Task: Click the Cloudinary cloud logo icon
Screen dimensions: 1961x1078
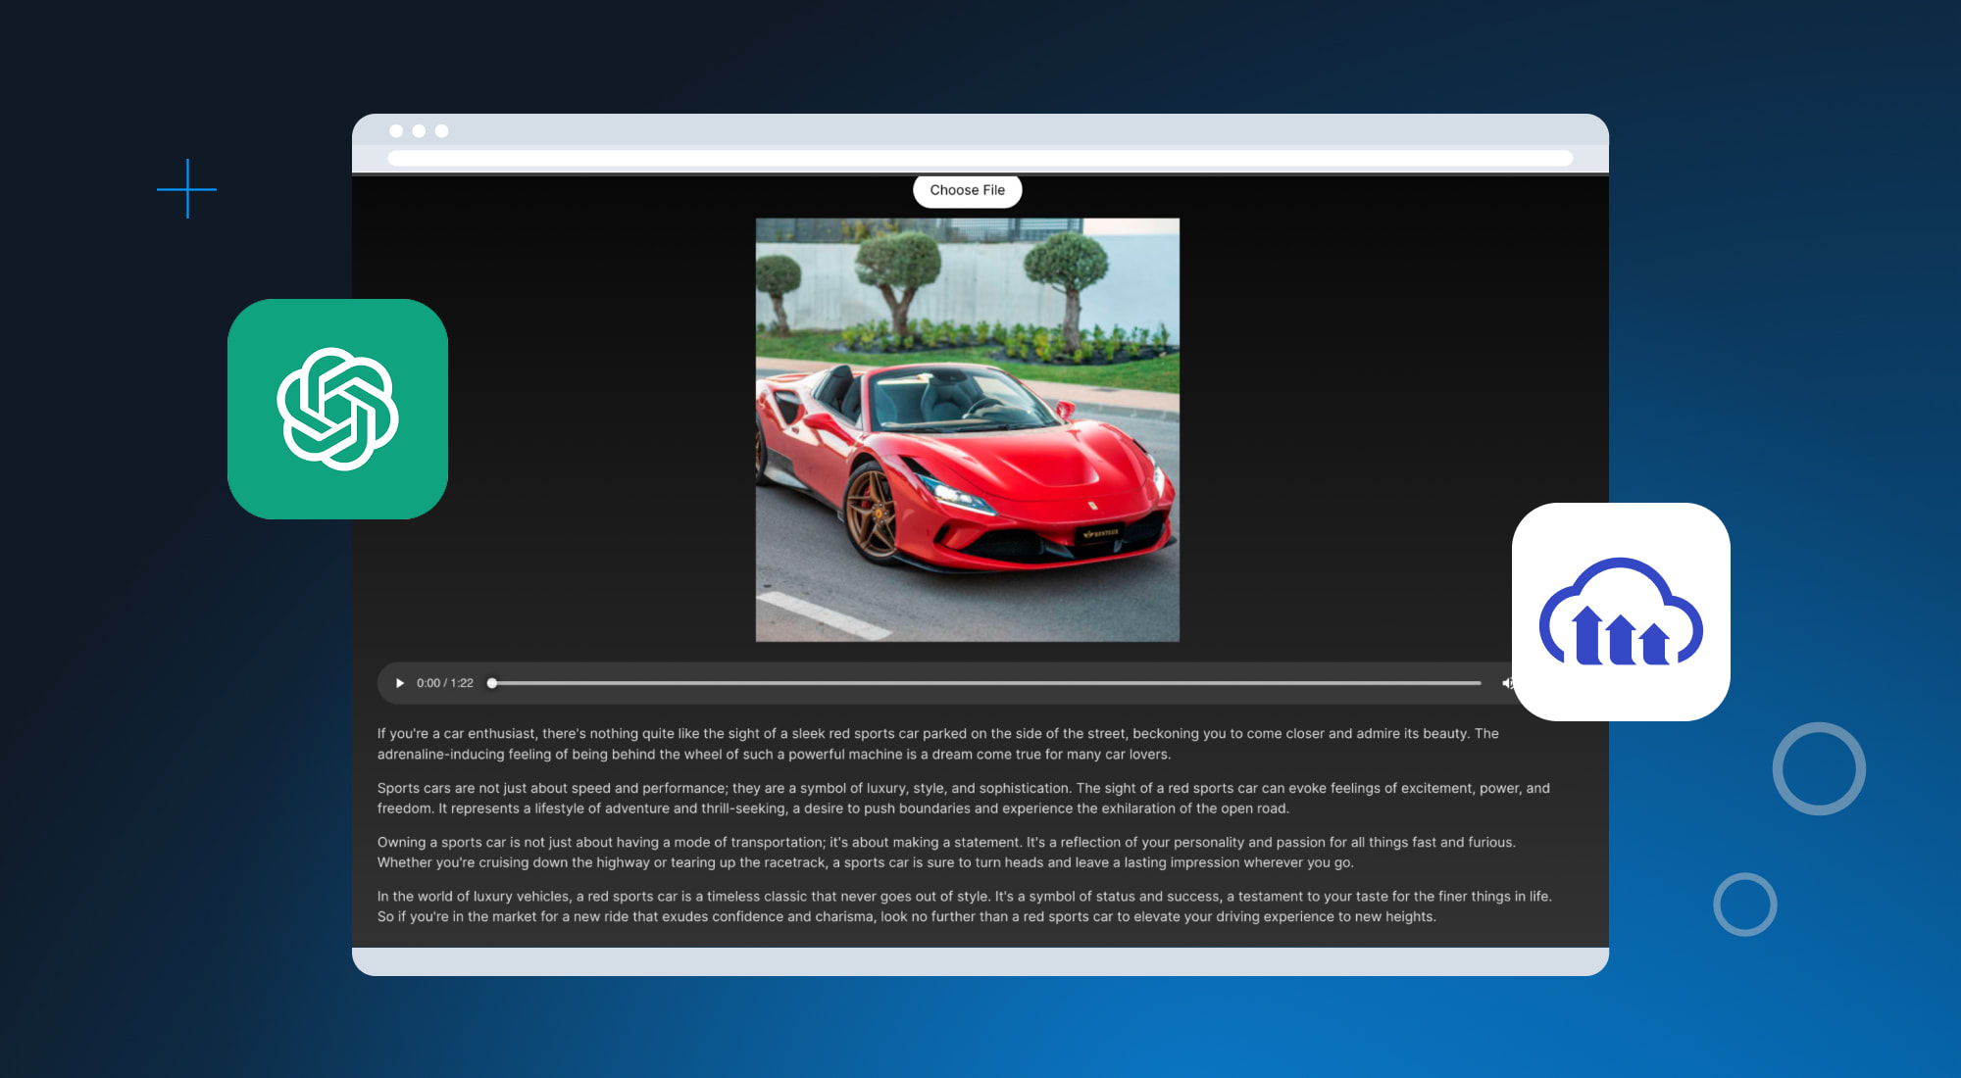Action: point(1621,612)
